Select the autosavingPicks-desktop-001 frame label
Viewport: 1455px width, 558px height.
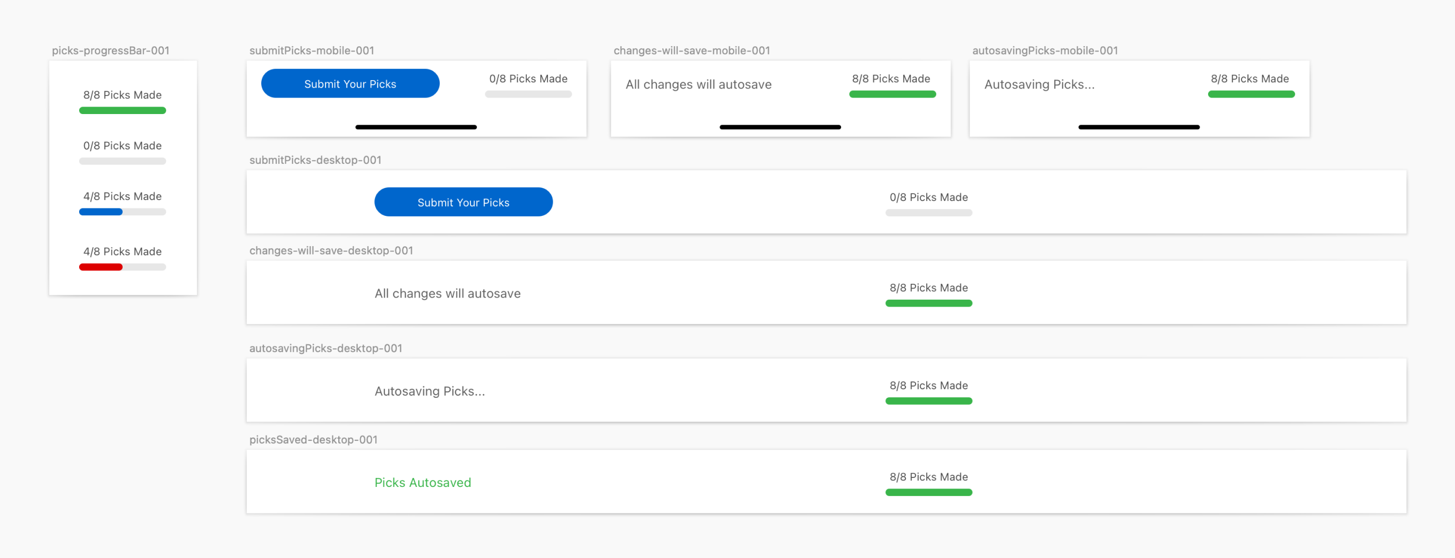[326, 348]
